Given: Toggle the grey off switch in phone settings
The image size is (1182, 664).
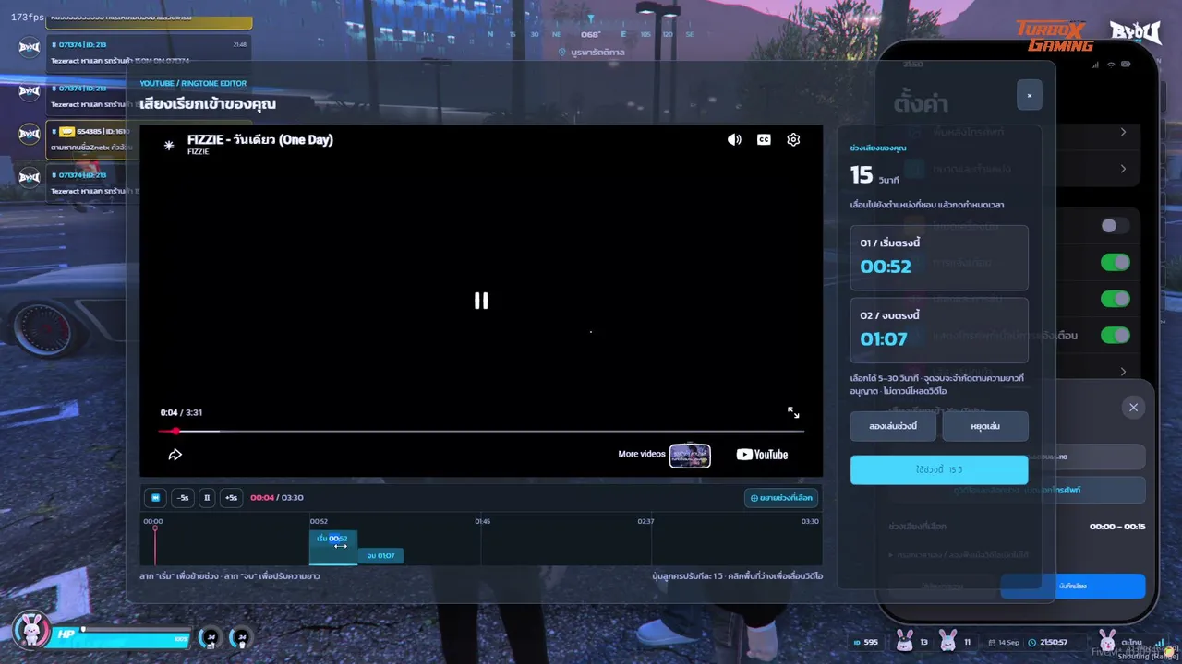Looking at the screenshot, I should (x=1116, y=226).
